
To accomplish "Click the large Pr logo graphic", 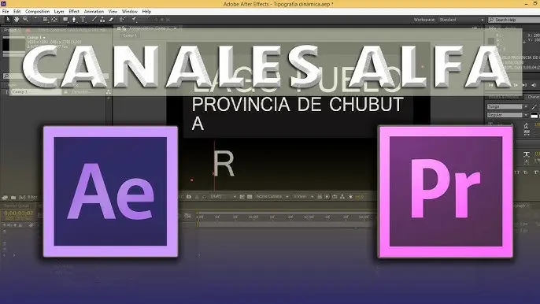I will [446, 191].
